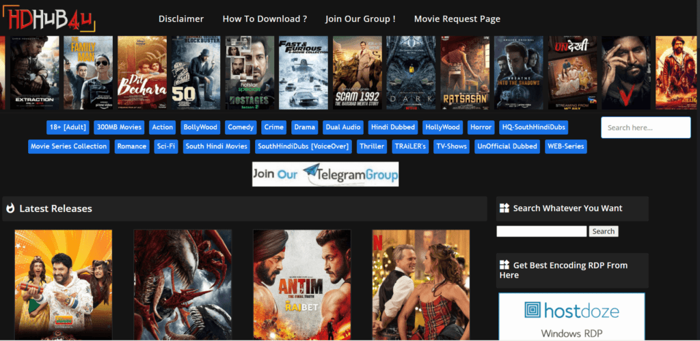The height and width of the screenshot is (341, 700).
Task: Go to Movie Request Page
Action: [457, 18]
